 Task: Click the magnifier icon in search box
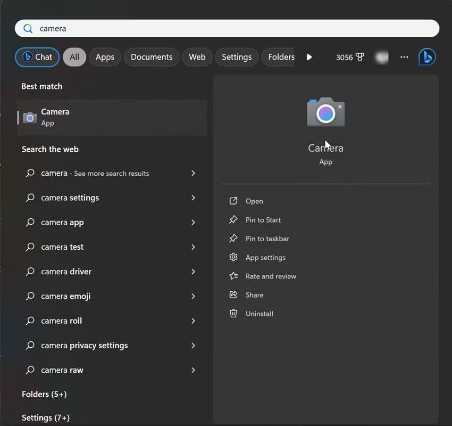(28, 28)
